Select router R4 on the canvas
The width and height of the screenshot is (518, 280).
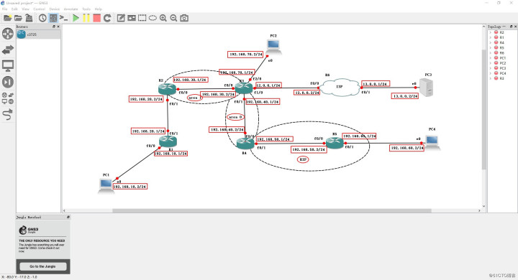[245, 143]
